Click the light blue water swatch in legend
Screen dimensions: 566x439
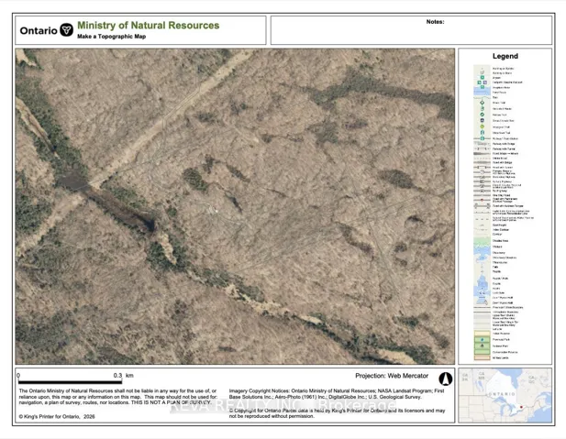pos(482,92)
